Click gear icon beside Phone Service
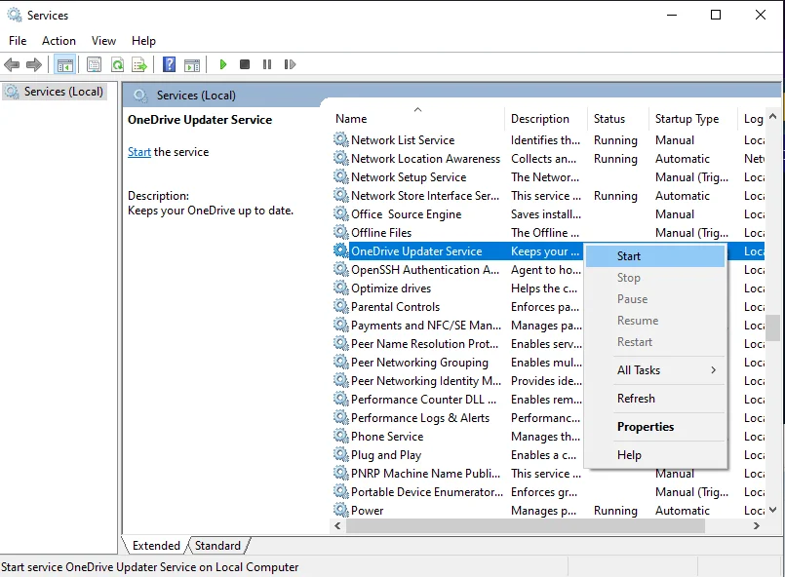The height and width of the screenshot is (577, 785). coord(341,436)
